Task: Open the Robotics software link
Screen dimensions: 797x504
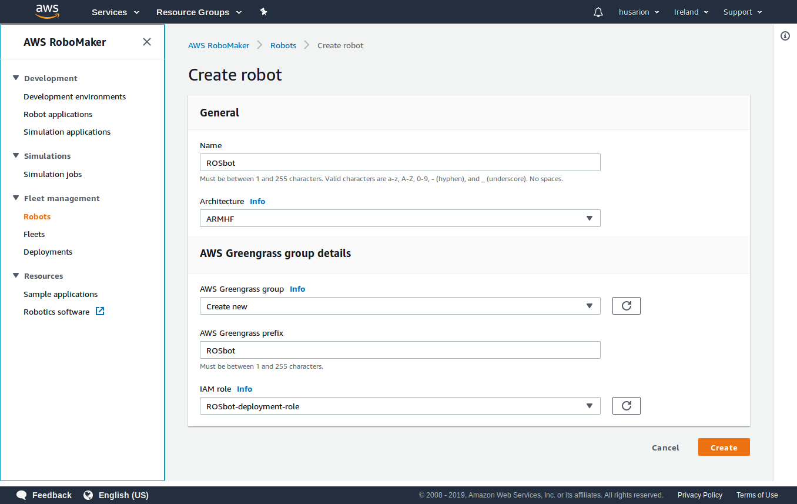Action: (x=56, y=312)
